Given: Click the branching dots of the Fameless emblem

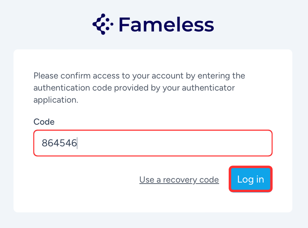Looking at the screenshot, I should 103,24.
